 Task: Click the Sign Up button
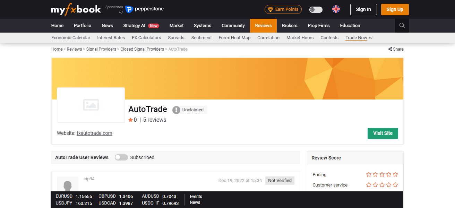(x=395, y=9)
